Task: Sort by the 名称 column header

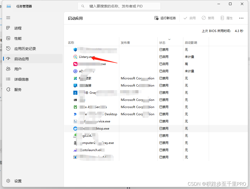Action: [x=71, y=43]
